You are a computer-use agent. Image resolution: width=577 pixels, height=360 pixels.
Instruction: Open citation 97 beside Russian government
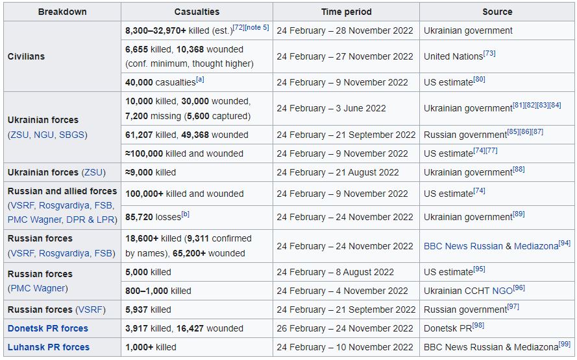point(513,306)
